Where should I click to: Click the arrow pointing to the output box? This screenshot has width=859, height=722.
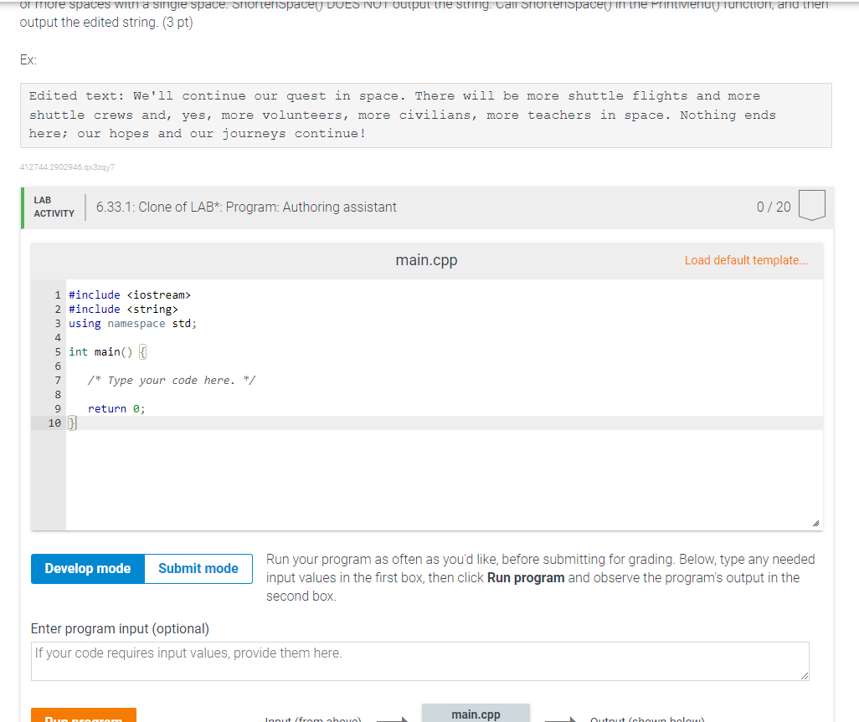(560, 718)
